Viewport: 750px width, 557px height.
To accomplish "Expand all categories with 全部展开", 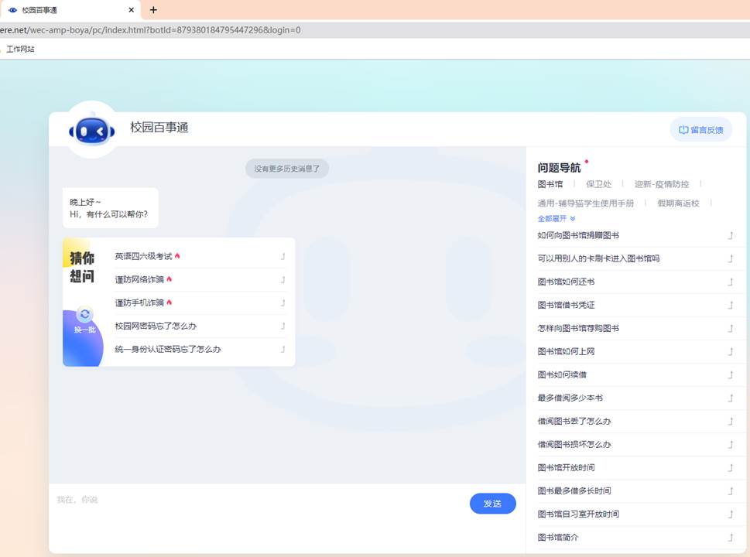I will (557, 219).
